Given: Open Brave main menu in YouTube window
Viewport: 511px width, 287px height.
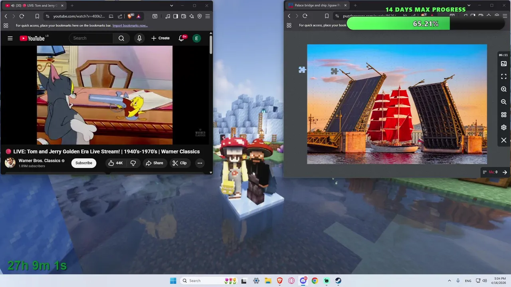Looking at the screenshot, I should click(x=208, y=16).
